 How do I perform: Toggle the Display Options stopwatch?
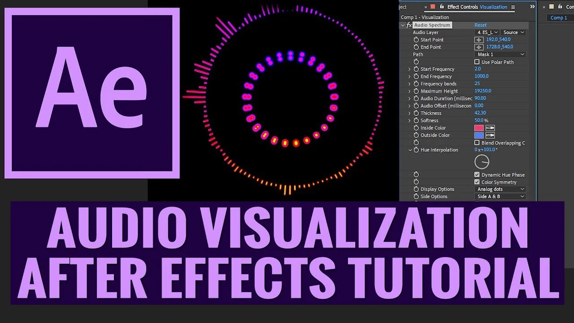tap(416, 189)
